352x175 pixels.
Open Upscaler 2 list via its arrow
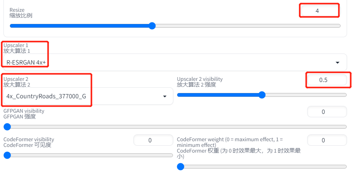[x=165, y=96]
